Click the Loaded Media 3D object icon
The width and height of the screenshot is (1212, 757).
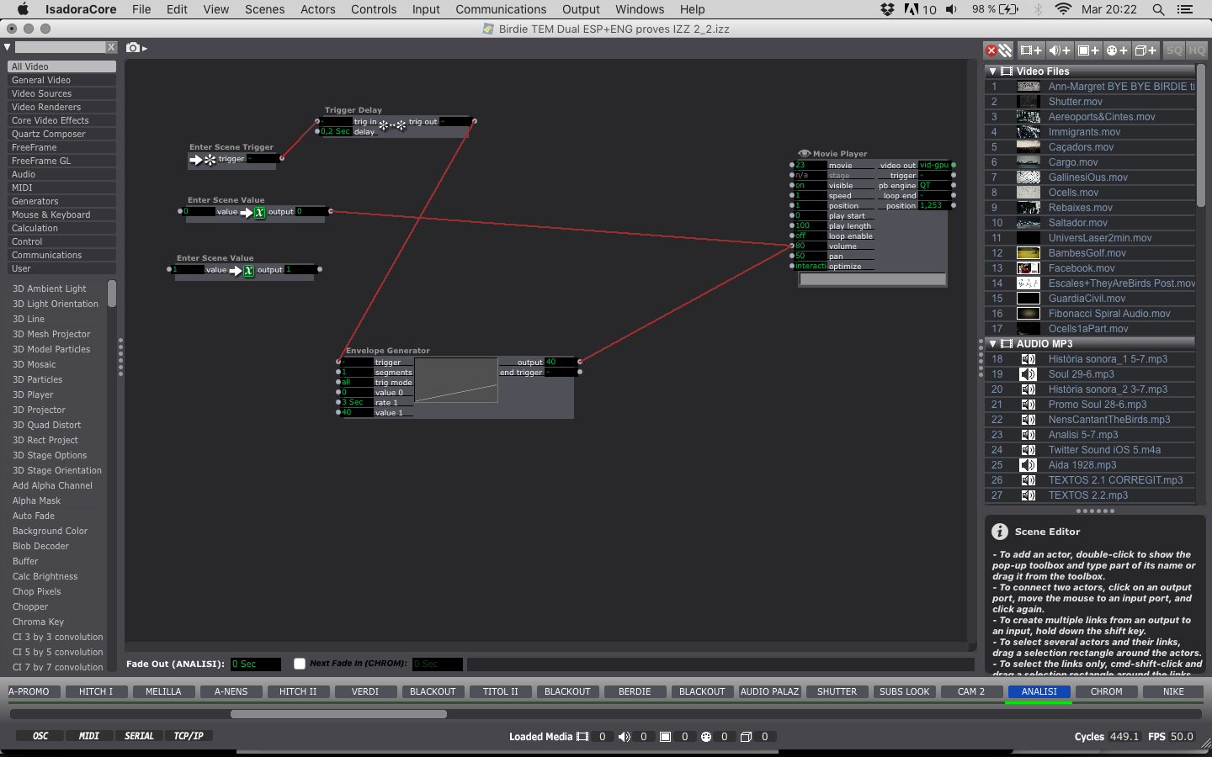pyautogui.click(x=746, y=737)
